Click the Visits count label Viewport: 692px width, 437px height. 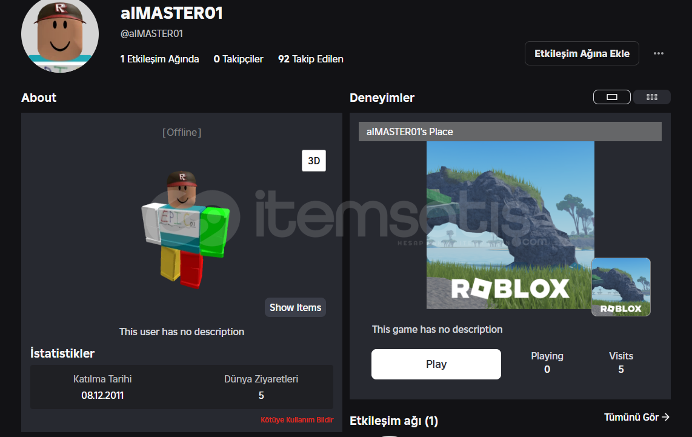(x=621, y=356)
